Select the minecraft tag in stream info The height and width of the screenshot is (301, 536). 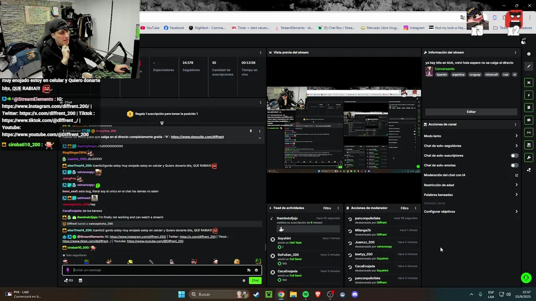click(492, 74)
